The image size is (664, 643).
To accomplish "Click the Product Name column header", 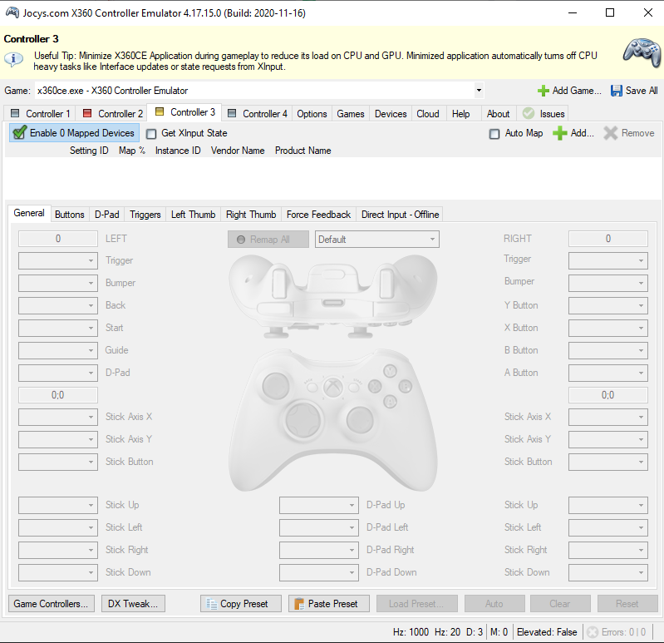I will coord(302,151).
